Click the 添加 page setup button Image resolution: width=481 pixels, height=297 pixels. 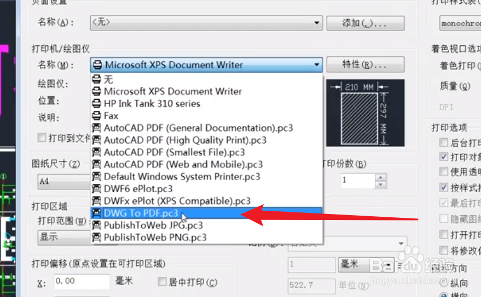tap(366, 23)
